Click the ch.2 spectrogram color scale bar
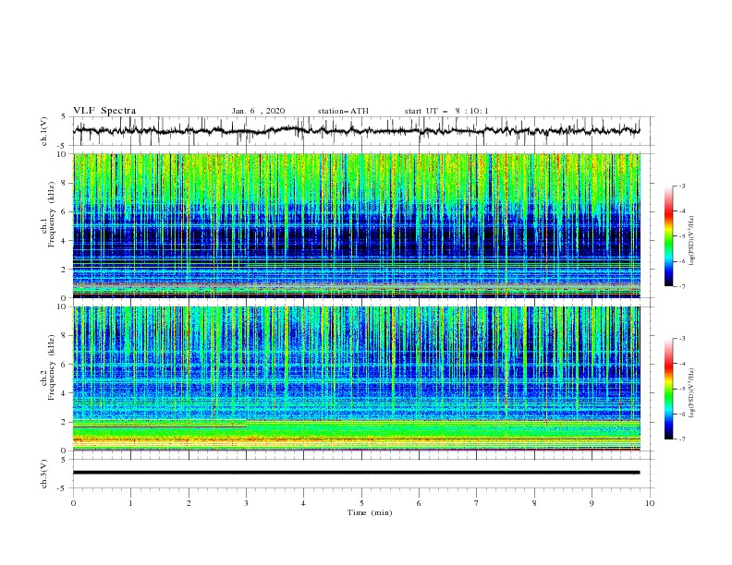Screen dimensions: 732x565 [x=669, y=389]
